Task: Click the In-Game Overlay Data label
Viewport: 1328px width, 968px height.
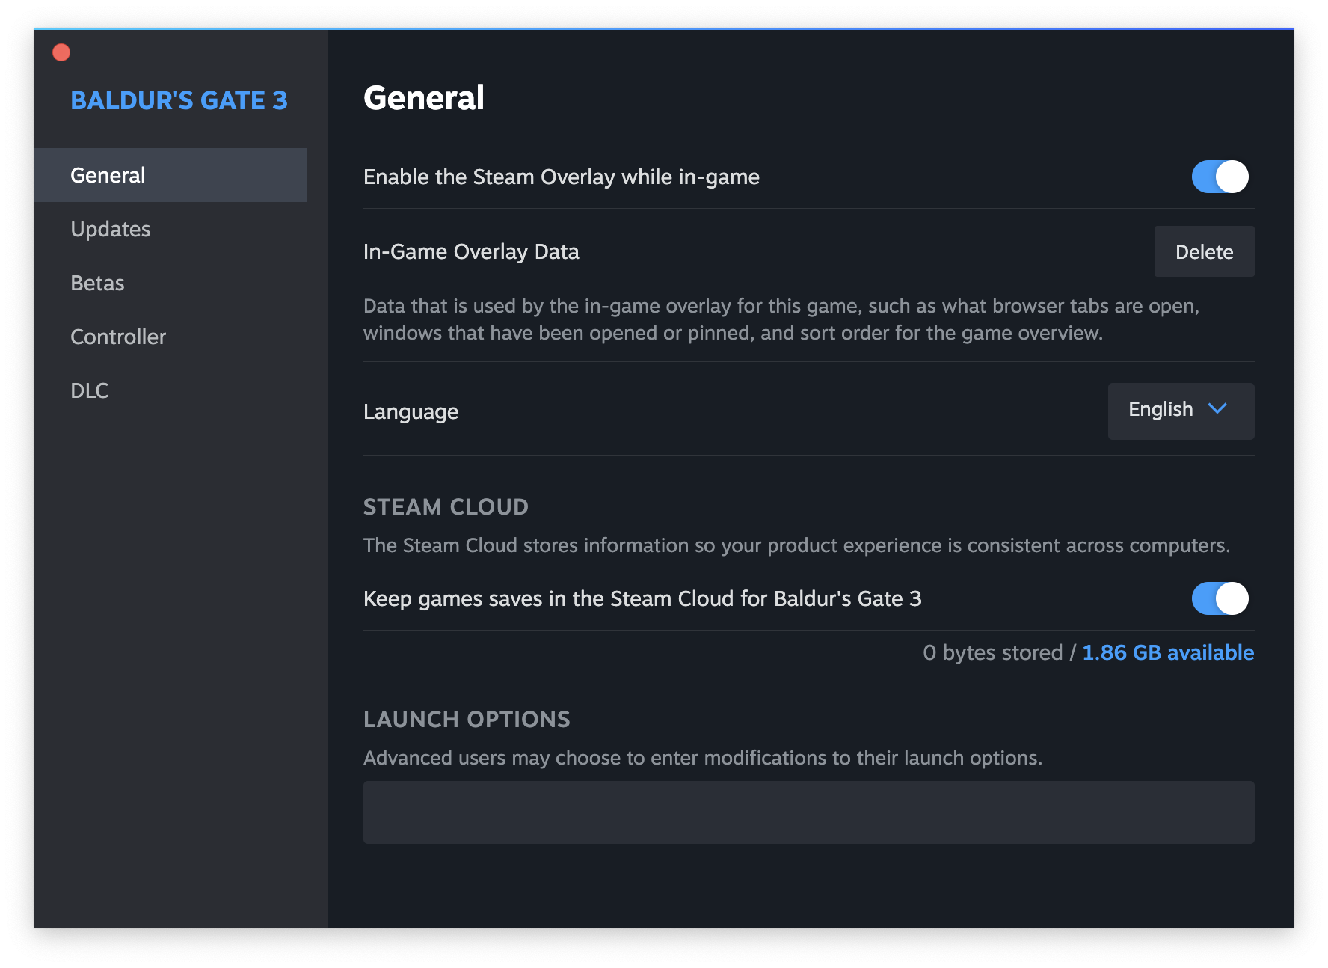Action: pos(471,252)
